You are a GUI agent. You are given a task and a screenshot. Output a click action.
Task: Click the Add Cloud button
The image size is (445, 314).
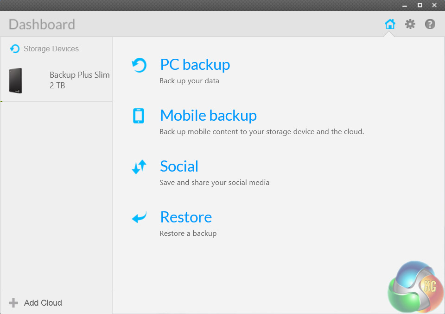tap(43, 303)
